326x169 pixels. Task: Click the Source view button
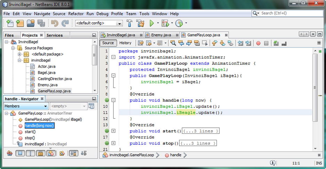pyautogui.click(x=108, y=43)
